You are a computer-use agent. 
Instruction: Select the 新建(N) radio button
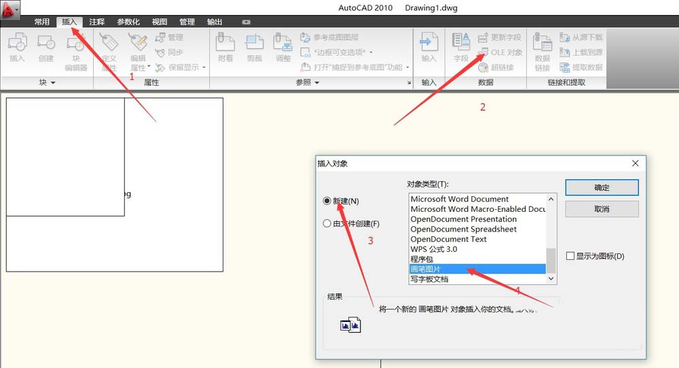[x=327, y=201]
